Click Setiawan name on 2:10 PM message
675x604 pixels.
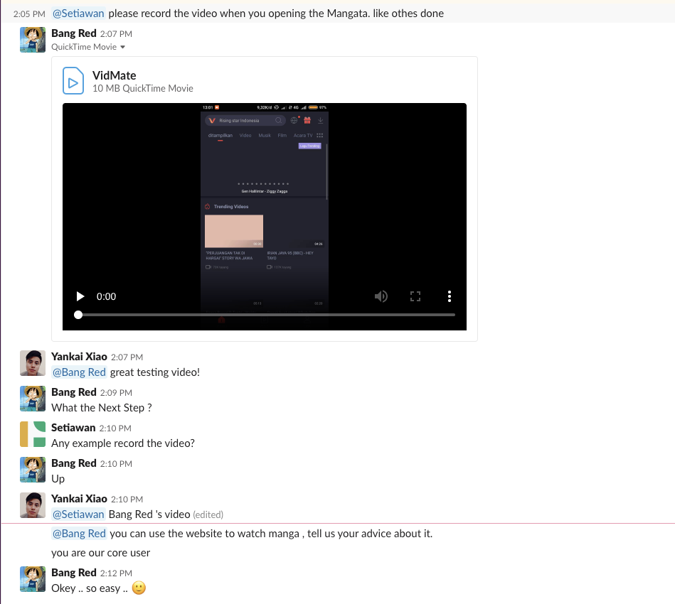73,428
